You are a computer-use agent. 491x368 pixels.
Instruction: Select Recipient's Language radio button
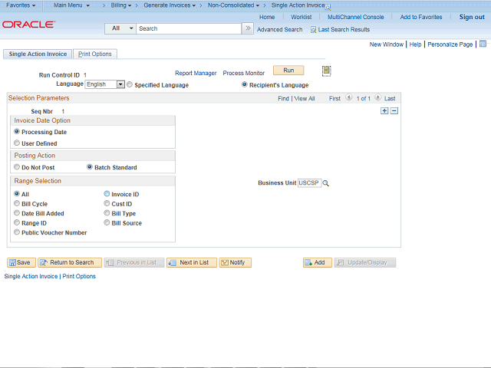tap(245, 84)
